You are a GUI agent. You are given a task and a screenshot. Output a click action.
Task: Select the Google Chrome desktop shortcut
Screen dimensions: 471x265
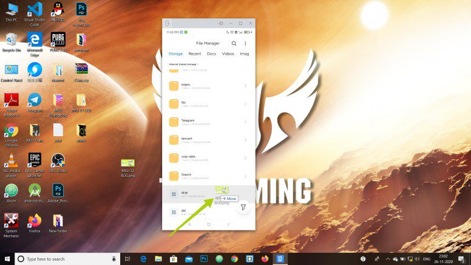(12, 135)
